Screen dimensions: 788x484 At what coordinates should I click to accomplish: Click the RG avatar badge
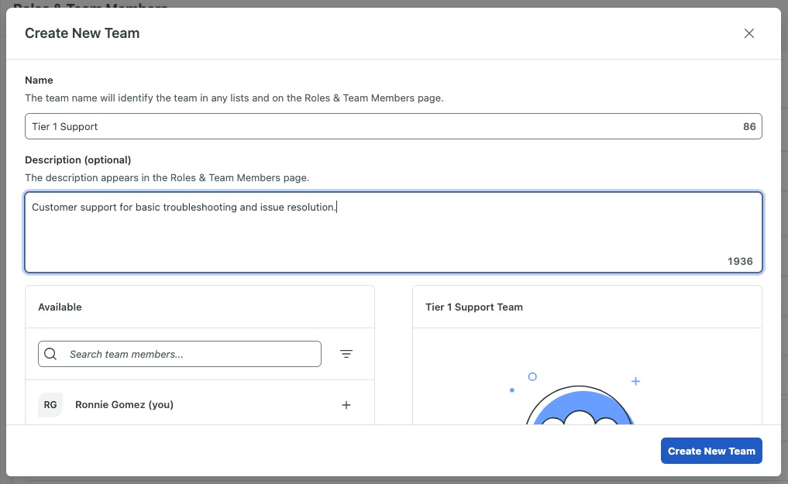click(50, 405)
